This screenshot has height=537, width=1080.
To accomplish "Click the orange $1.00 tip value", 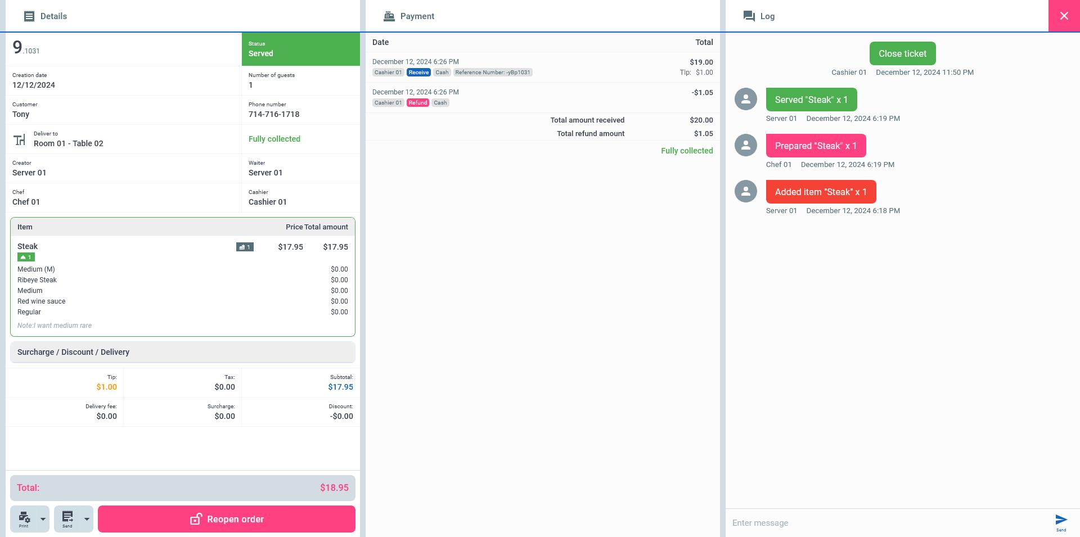I will click(106, 387).
